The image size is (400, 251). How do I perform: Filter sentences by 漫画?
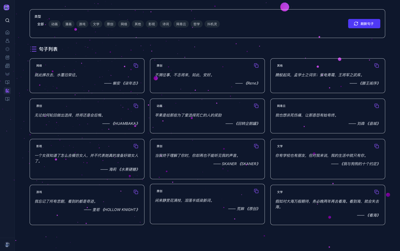(x=68, y=24)
